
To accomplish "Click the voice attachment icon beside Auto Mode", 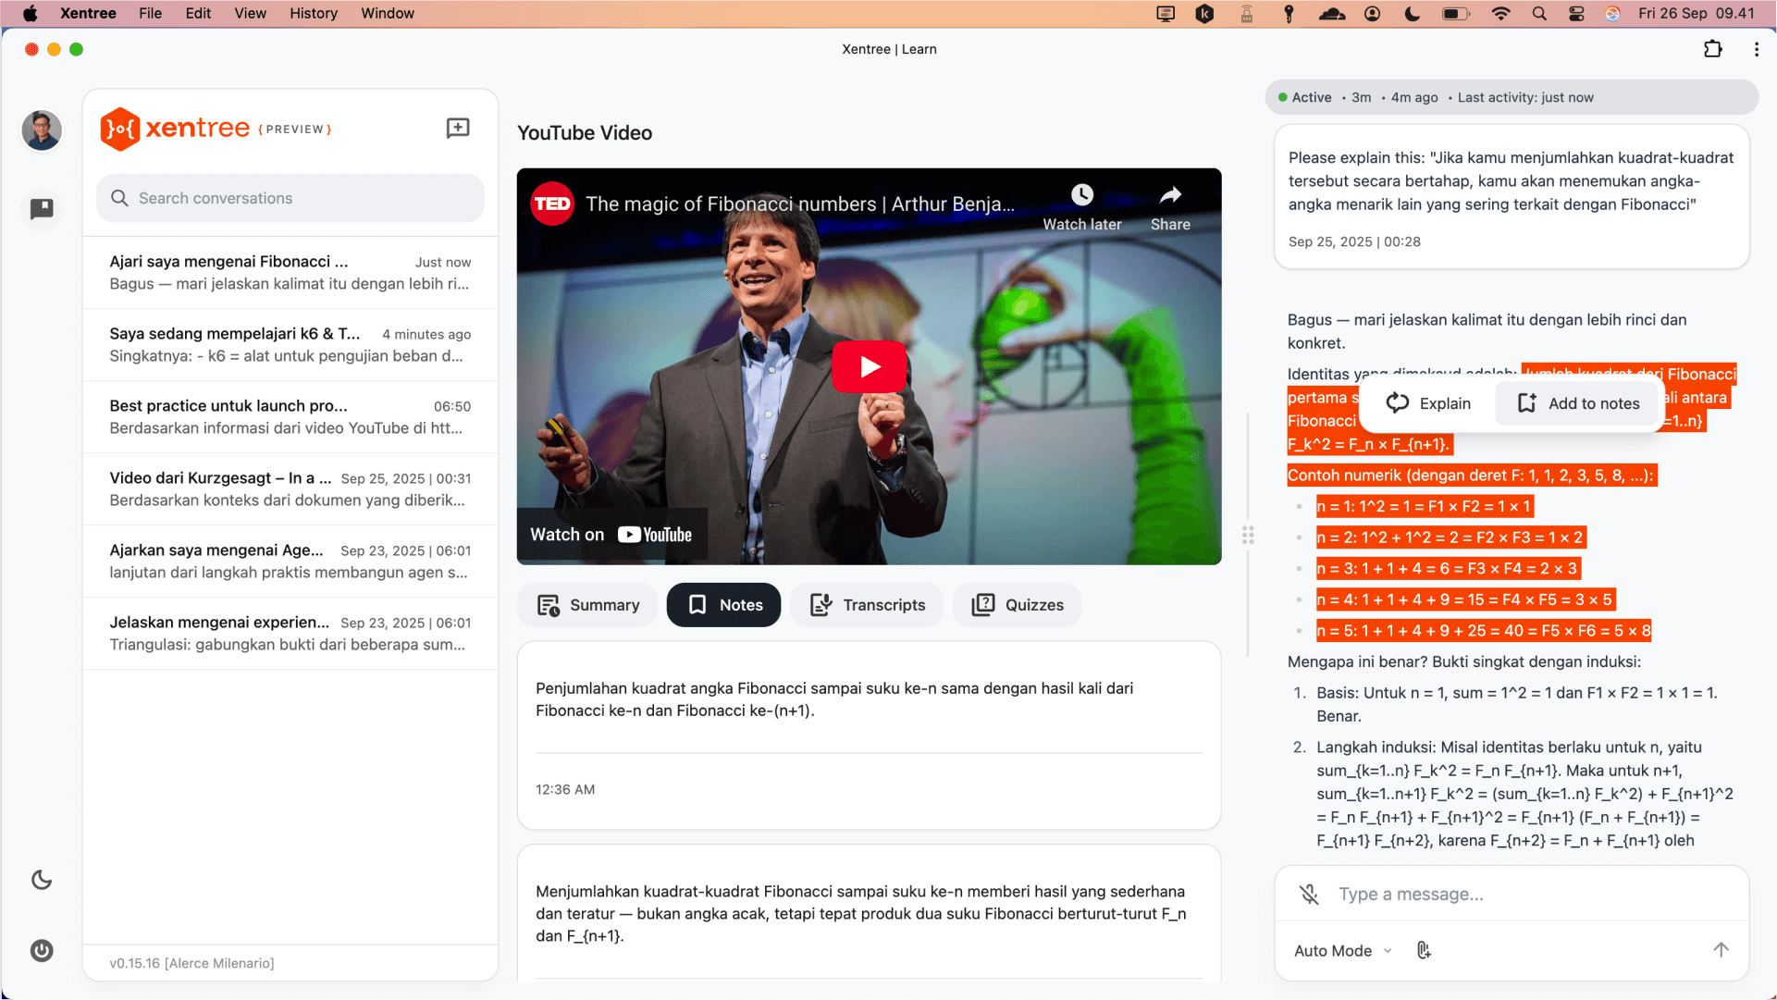I will coord(1424,950).
